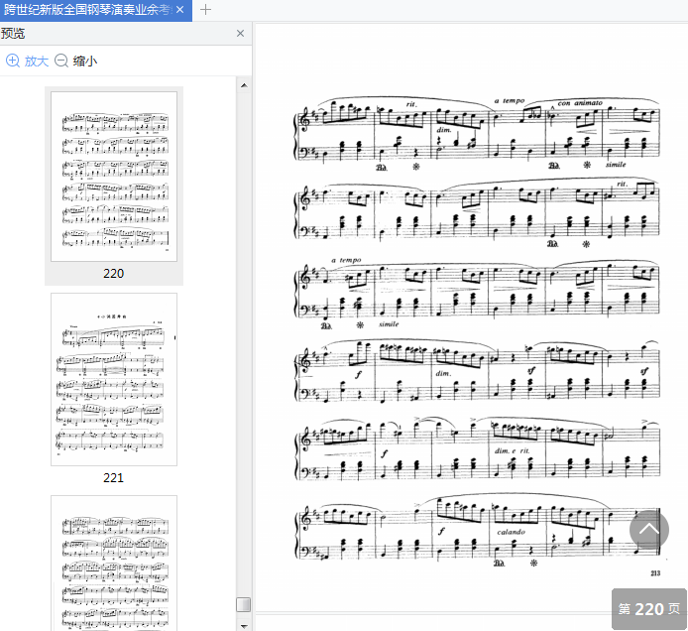The image size is (688, 631).
Task: Click the printed page number 213
Action: pyautogui.click(x=655, y=573)
